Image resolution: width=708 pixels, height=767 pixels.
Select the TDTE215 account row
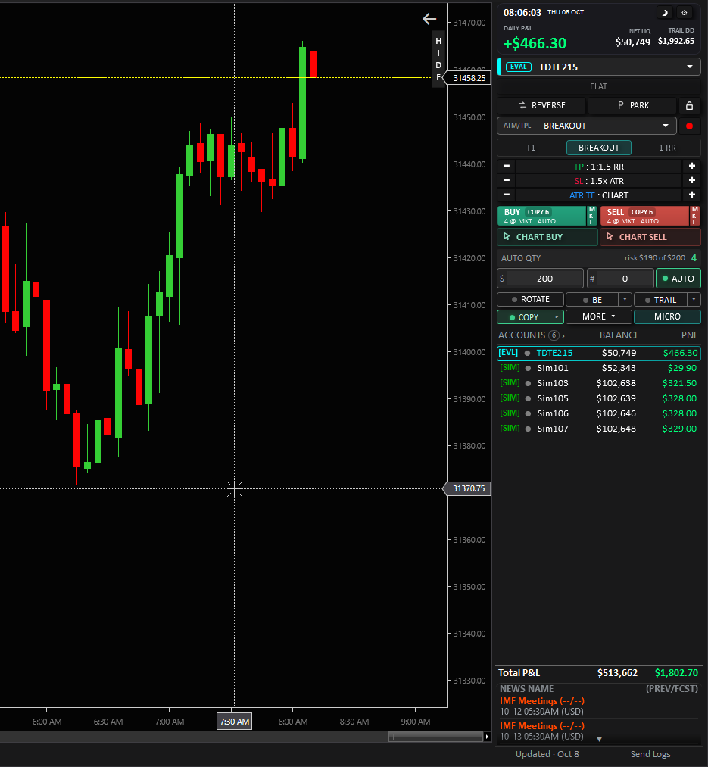598,353
